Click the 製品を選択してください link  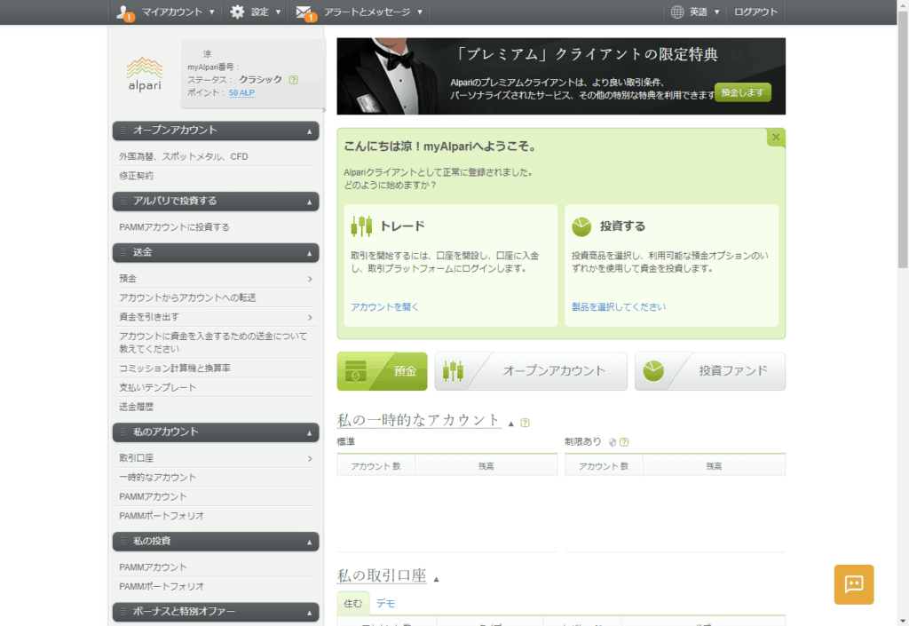point(619,307)
